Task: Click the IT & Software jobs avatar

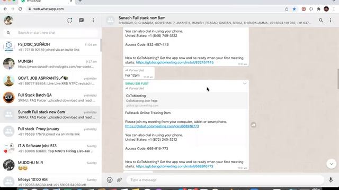Action: pos(8,148)
